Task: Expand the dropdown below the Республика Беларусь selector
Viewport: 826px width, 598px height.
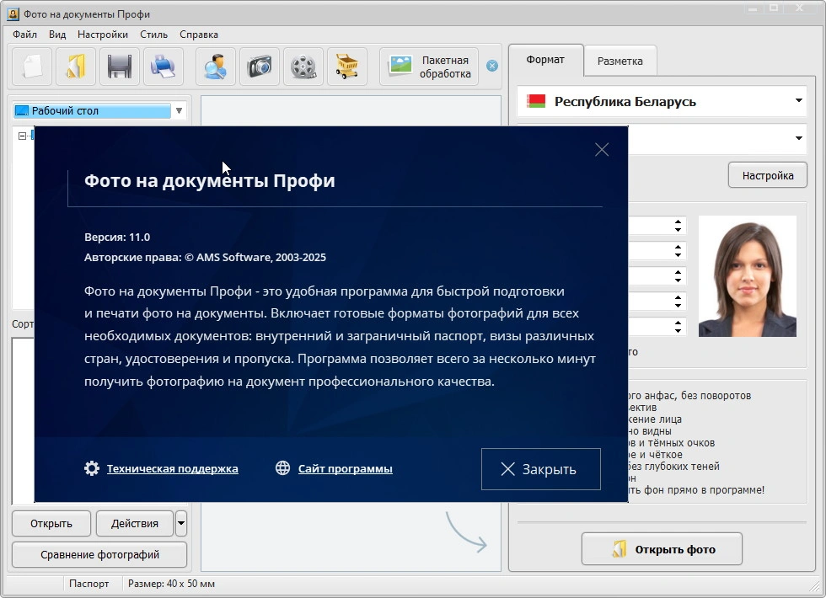Action: 799,138
